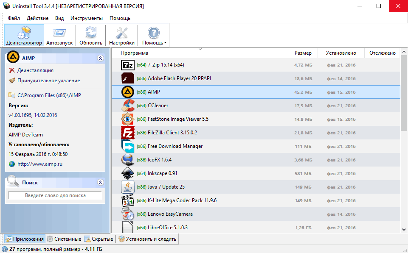Image resolution: width=408 pixels, height=253 pixels.
Task: Select the Lenovo EasyCamera icon
Action: point(128,214)
